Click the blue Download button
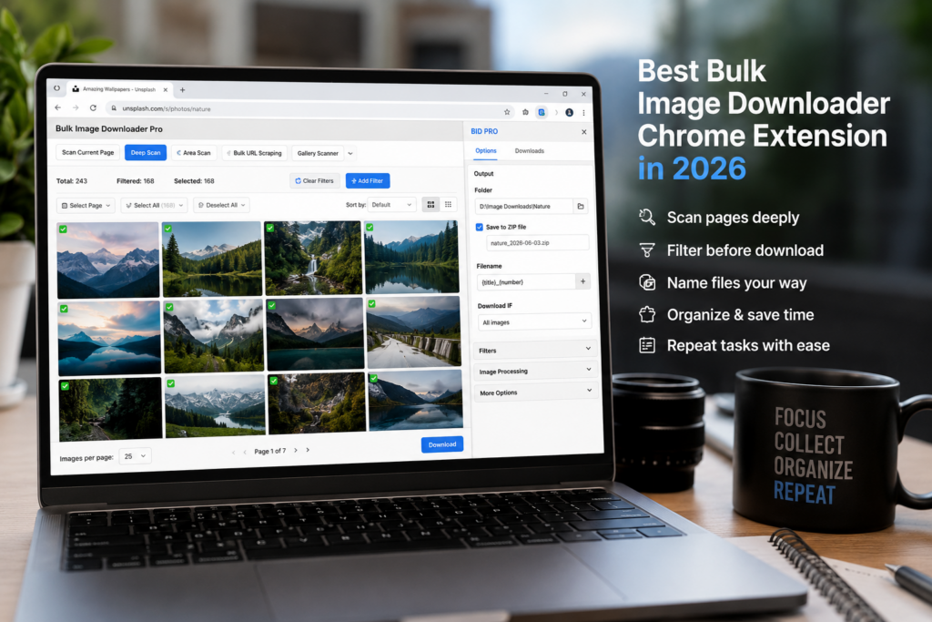Viewport: 932px width, 622px height. [x=442, y=444]
